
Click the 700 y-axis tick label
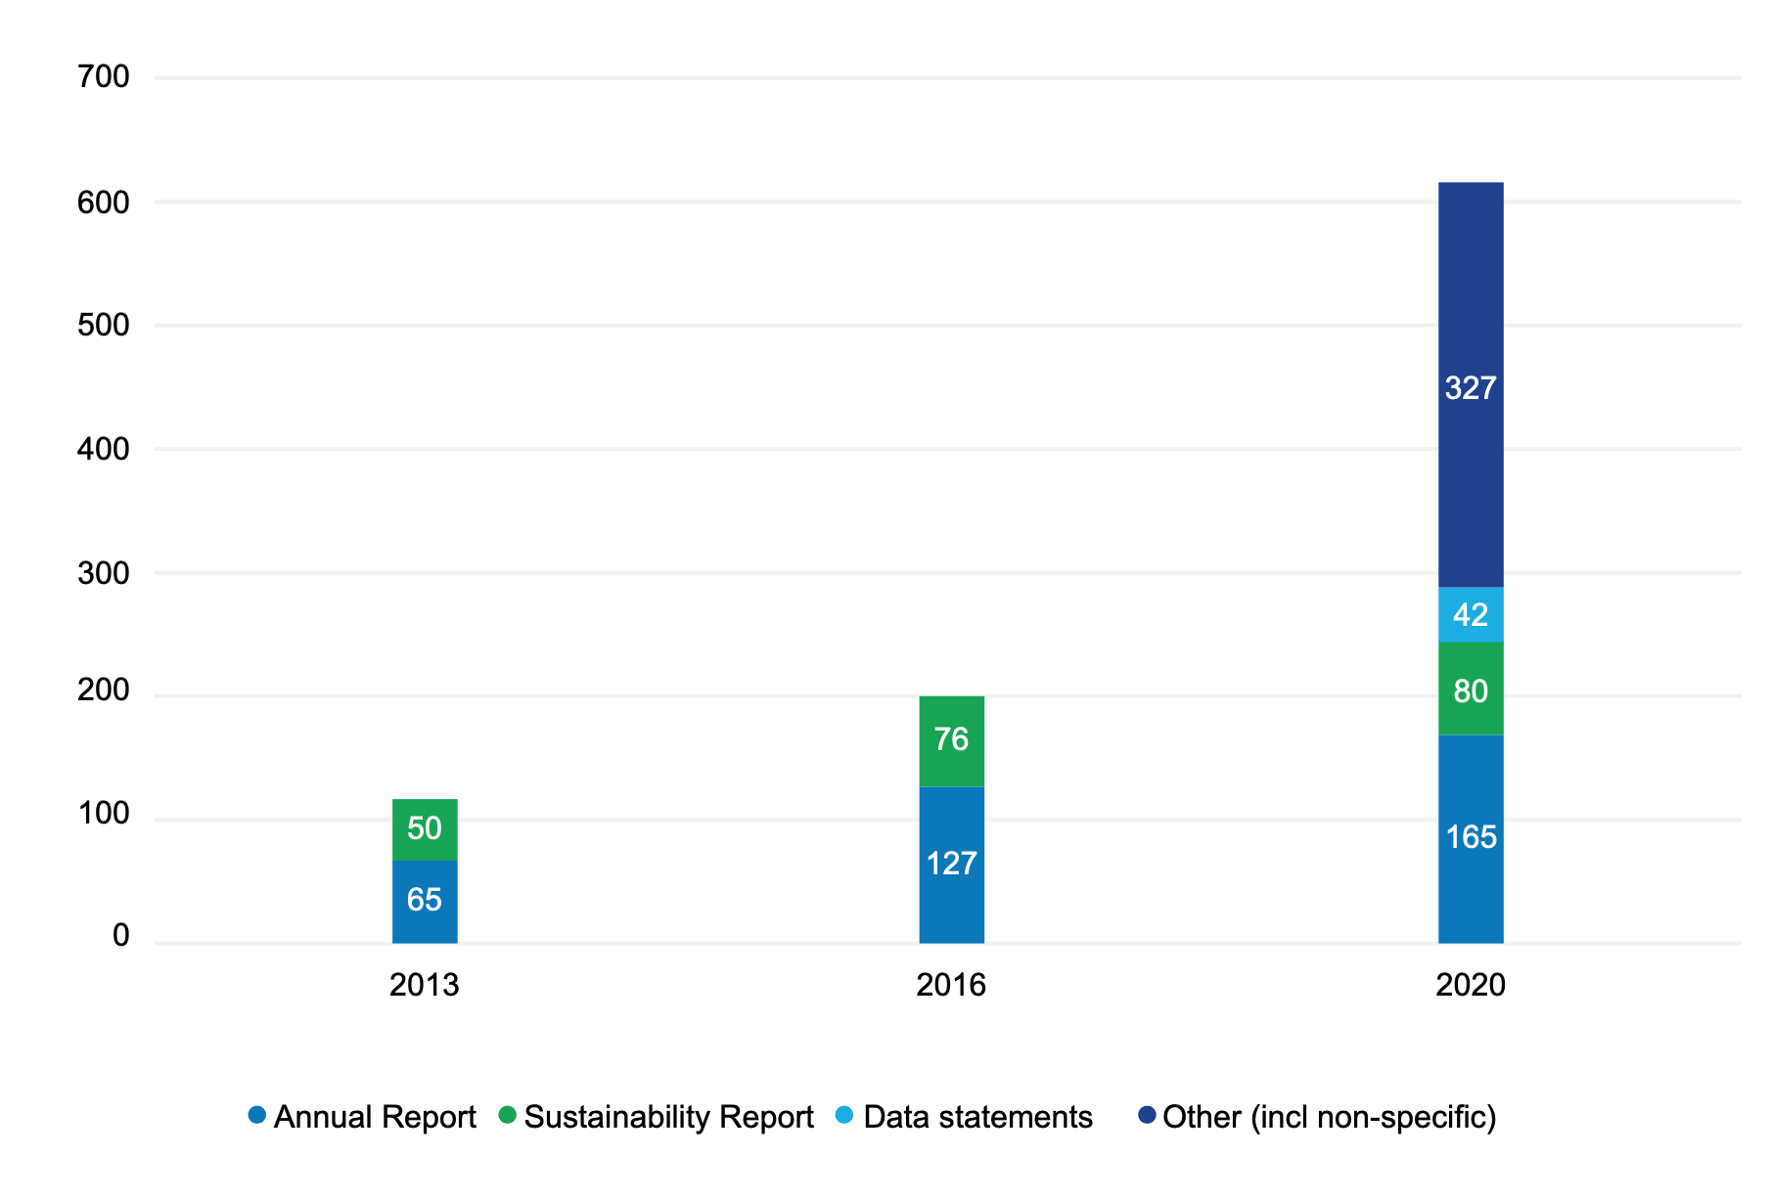point(104,76)
